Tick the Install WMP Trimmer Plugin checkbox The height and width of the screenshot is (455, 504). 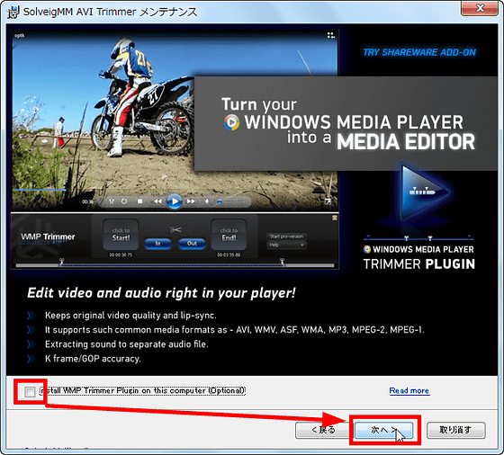pyautogui.click(x=30, y=391)
